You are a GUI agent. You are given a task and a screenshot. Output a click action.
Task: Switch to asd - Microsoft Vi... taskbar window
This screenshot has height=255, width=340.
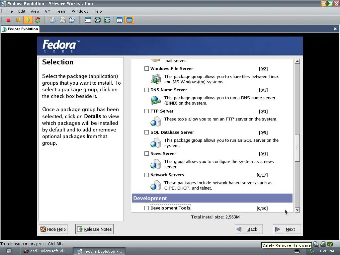[x=45, y=251]
